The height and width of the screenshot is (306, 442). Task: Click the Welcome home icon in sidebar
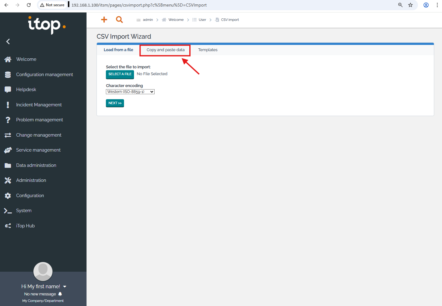pos(8,59)
